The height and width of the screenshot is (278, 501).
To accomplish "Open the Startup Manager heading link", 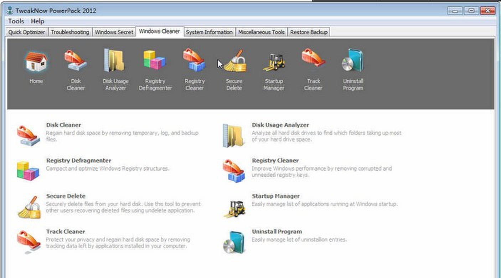I will click(276, 196).
